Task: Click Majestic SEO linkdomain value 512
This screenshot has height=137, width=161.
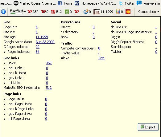Action: point(49,88)
